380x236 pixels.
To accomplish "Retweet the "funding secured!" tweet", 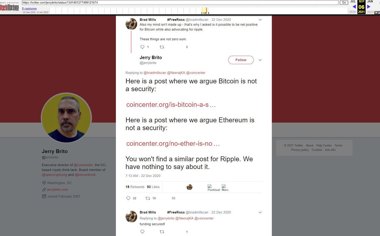I will pos(162,232).
